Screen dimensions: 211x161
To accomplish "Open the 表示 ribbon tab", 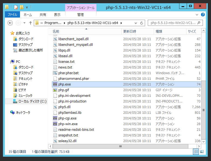I will pos(57,15).
